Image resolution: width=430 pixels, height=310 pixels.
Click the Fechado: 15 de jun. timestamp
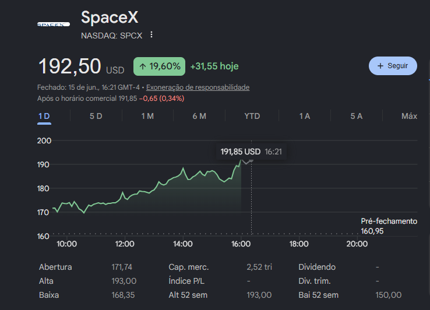coord(89,87)
